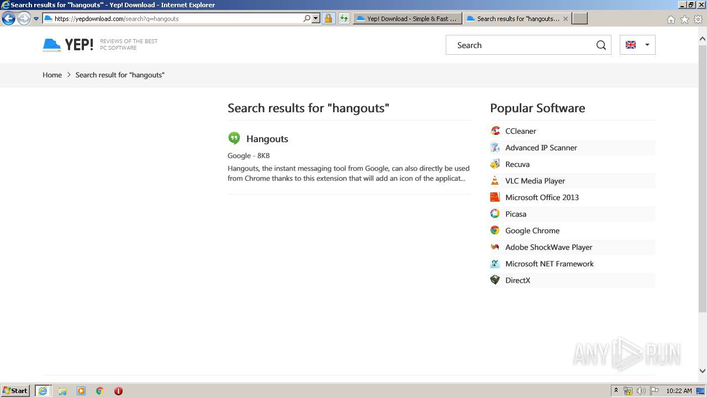Click the YEP! sneaker logo icon

(52, 45)
